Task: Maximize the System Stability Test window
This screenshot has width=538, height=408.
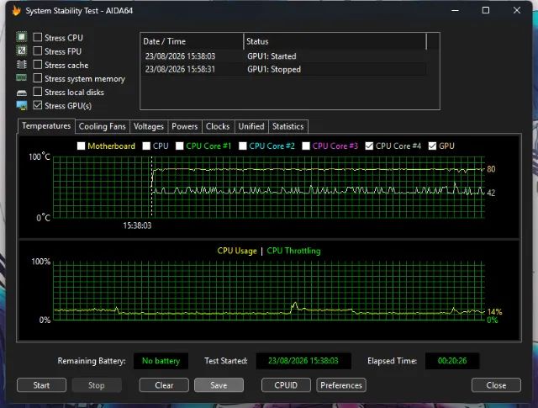Action: pos(486,11)
